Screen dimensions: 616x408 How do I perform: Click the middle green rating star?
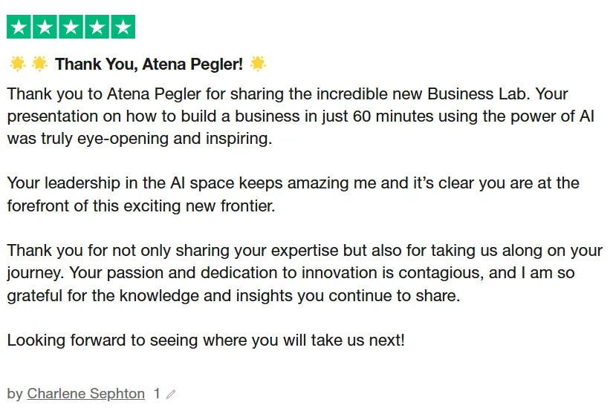[71, 27]
